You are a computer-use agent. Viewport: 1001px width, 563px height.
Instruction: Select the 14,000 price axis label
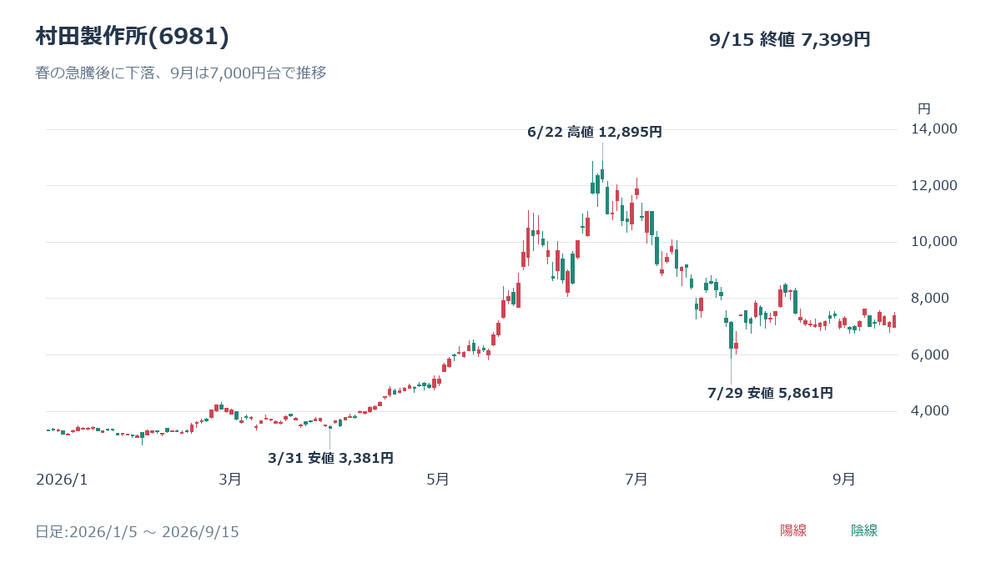pos(933,129)
